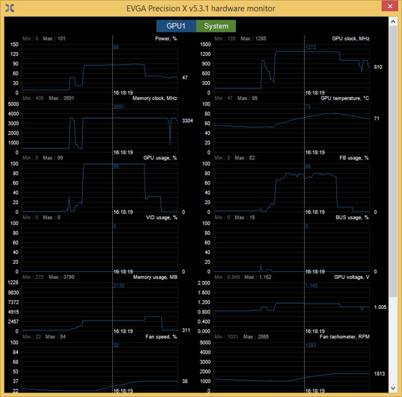
Task: Click inside the GPU clock graph plot
Action: (292, 68)
